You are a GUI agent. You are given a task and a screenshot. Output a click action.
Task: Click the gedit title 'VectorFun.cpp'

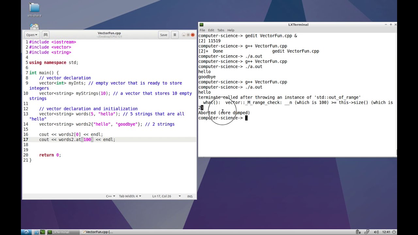[109, 33]
